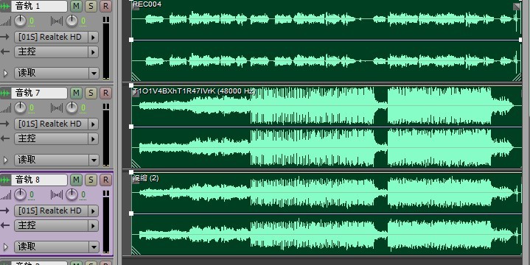This screenshot has height=265, width=530.
Task: Click the output arrow icon on 音轨 7
Action: coord(4,138)
